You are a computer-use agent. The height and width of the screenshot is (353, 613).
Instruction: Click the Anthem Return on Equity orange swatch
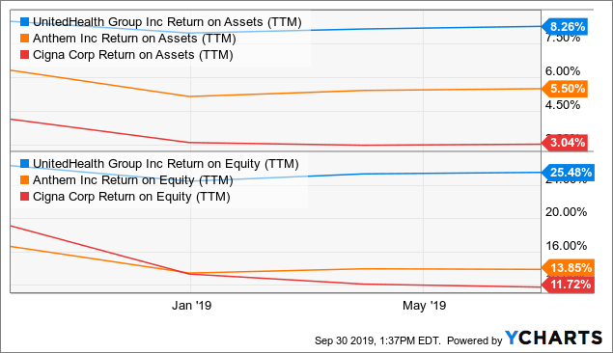pyautogui.click(x=25, y=180)
